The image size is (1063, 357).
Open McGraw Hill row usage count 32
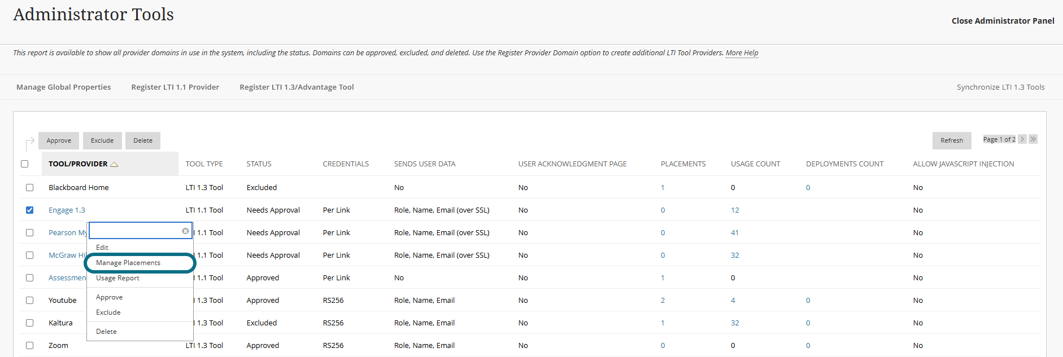coord(735,255)
